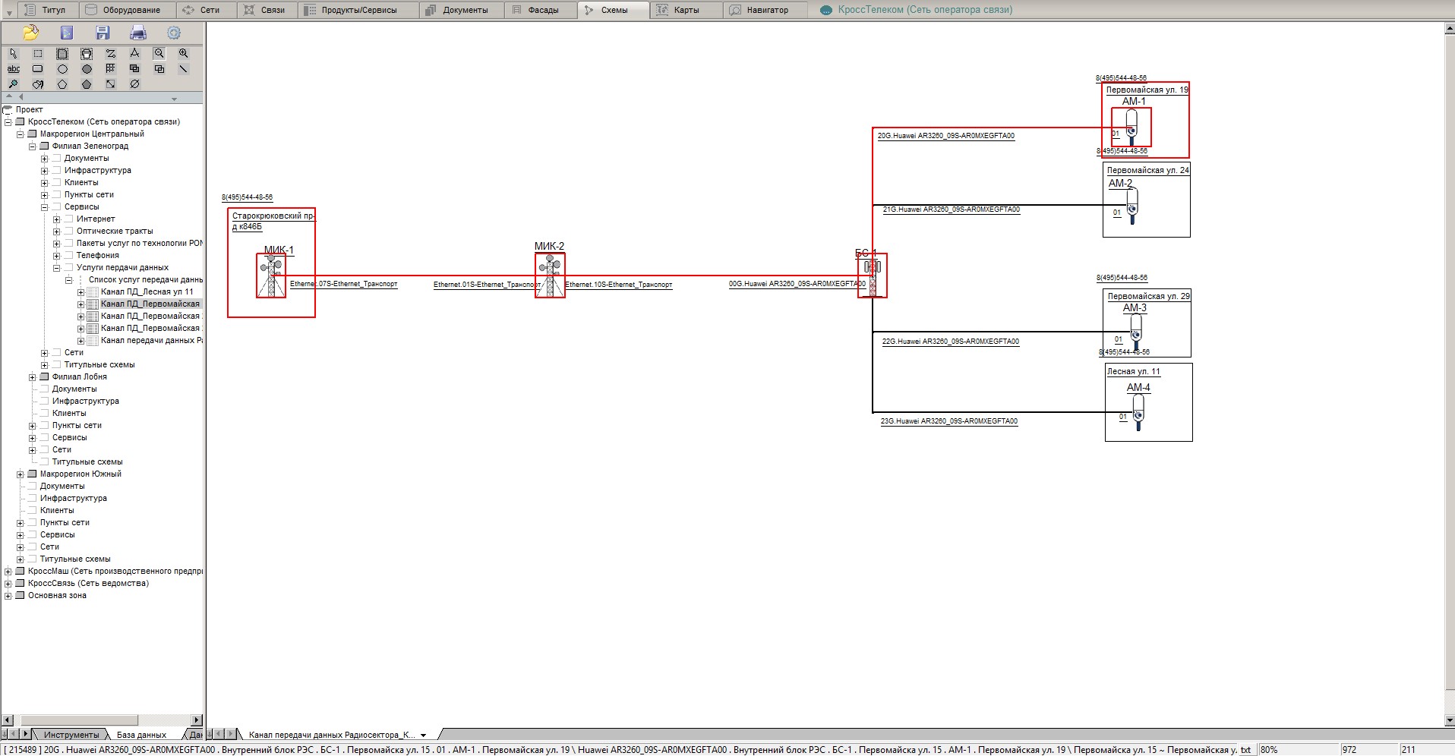This screenshot has width=1455, height=756.
Task: Select the letter A text tool
Action: point(134,54)
